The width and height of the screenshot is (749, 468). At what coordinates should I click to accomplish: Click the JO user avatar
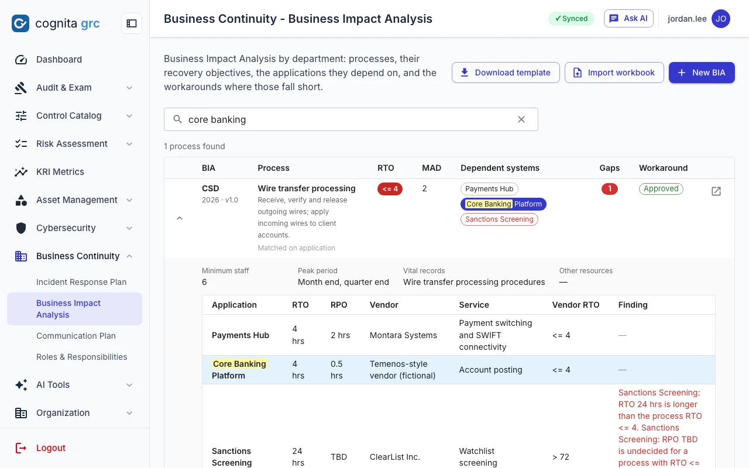[x=721, y=19]
